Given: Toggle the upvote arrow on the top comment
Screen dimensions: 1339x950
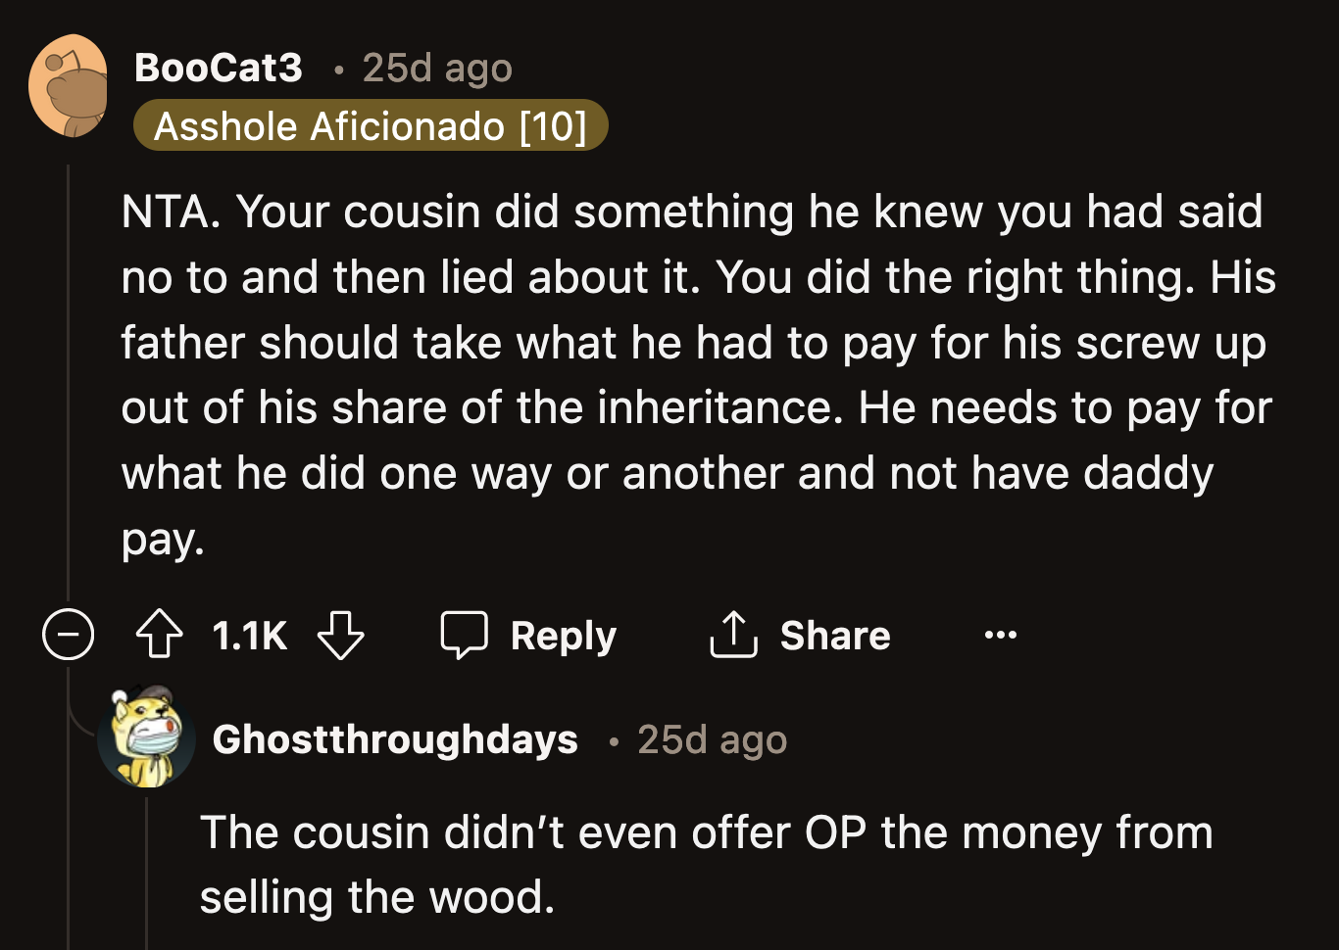Looking at the screenshot, I should (x=158, y=635).
